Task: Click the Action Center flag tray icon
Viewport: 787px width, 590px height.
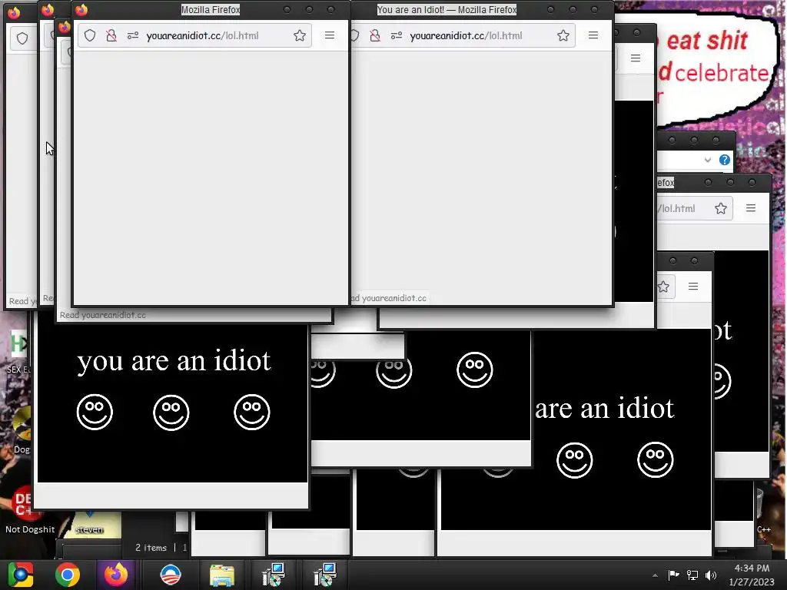Action: [673, 575]
